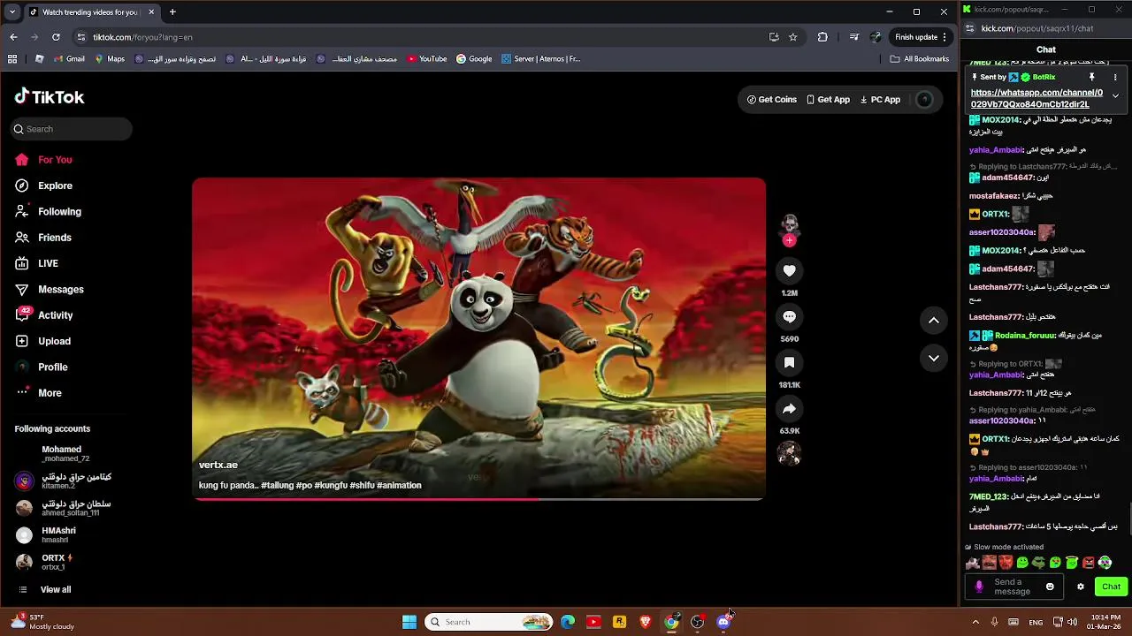The height and width of the screenshot is (636, 1132).
Task: Open the WhatsApp channel link
Action: 1036,98
